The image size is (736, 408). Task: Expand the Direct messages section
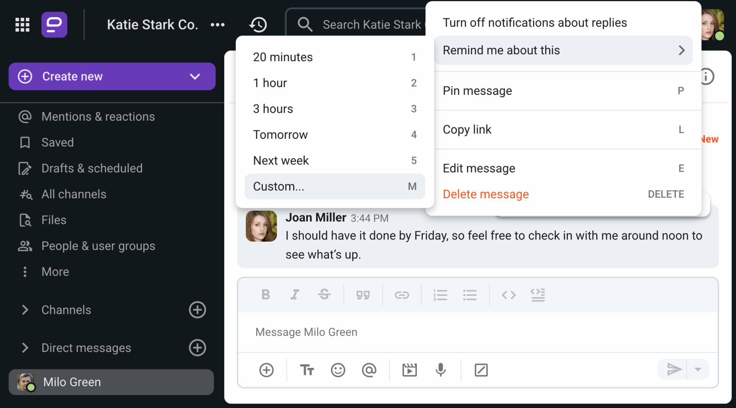[25, 348]
